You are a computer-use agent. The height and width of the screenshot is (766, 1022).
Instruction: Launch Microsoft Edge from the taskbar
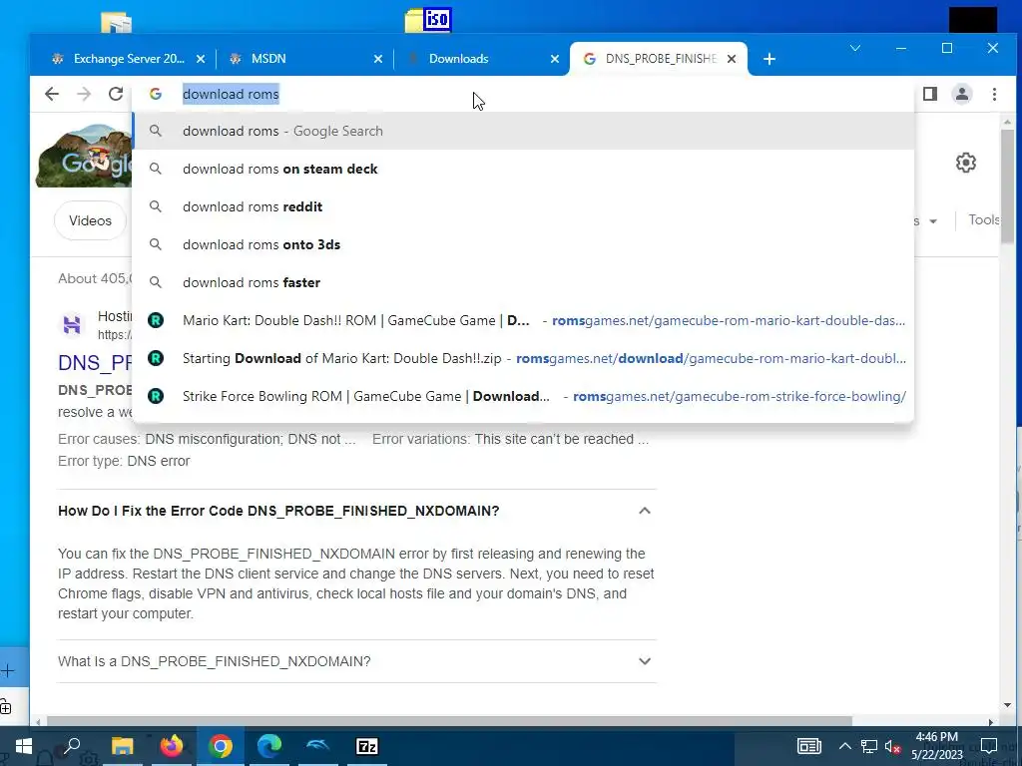pyautogui.click(x=269, y=746)
